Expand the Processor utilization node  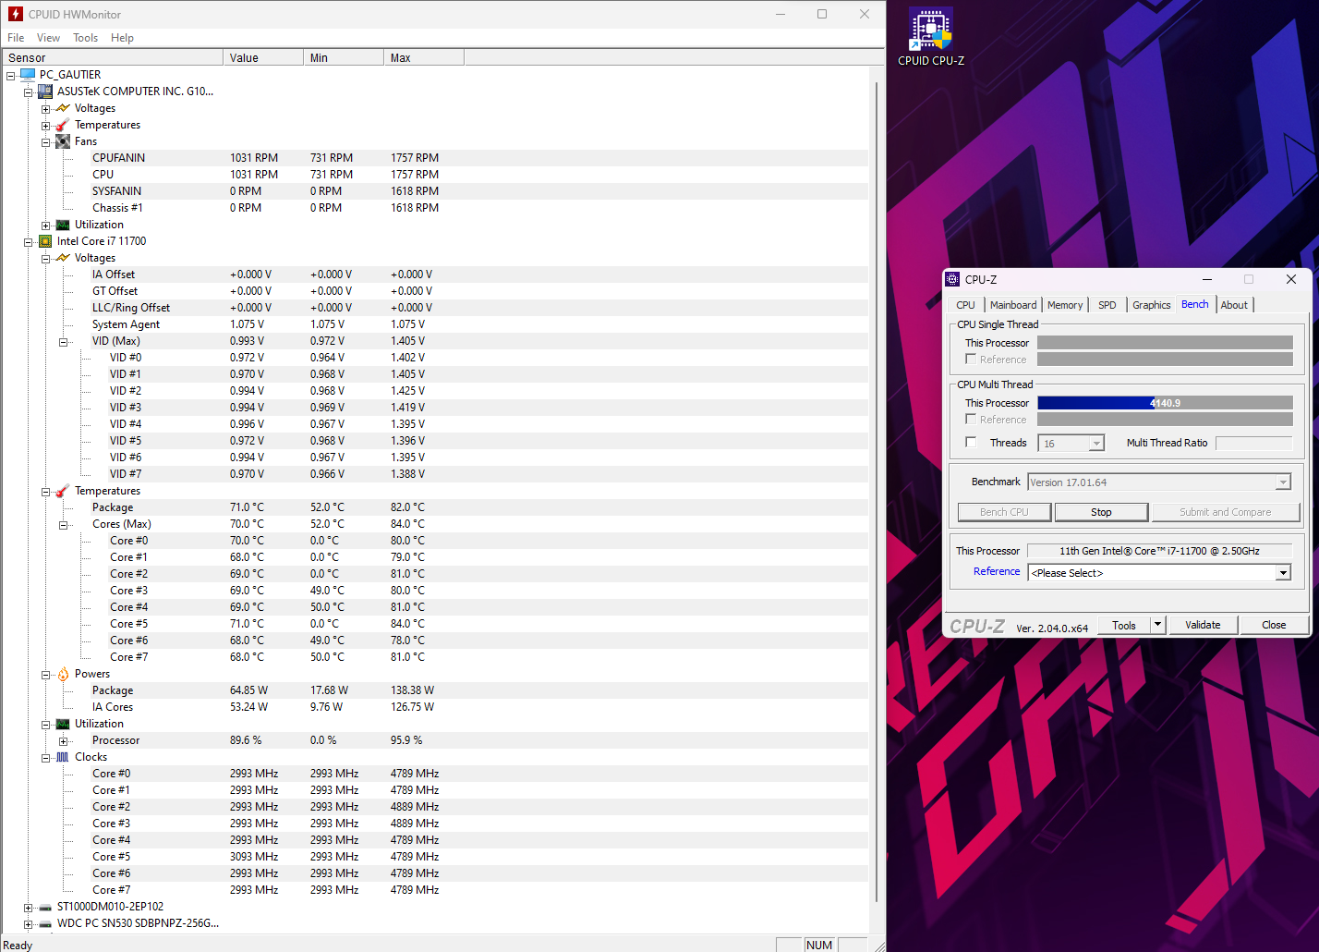63,740
